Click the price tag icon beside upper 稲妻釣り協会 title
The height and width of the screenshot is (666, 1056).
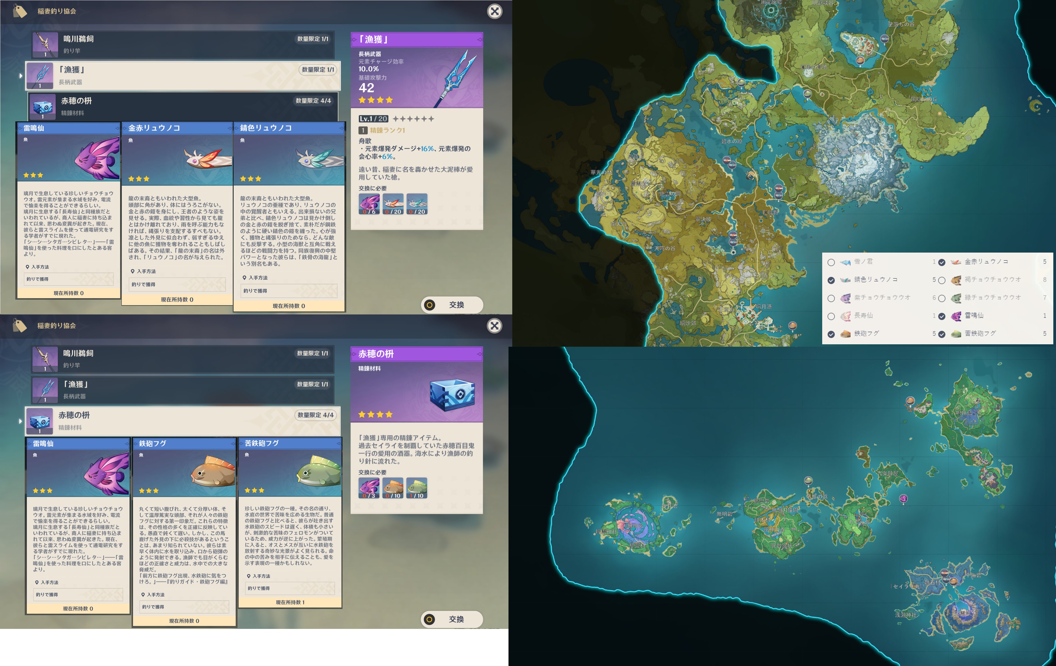(20, 11)
